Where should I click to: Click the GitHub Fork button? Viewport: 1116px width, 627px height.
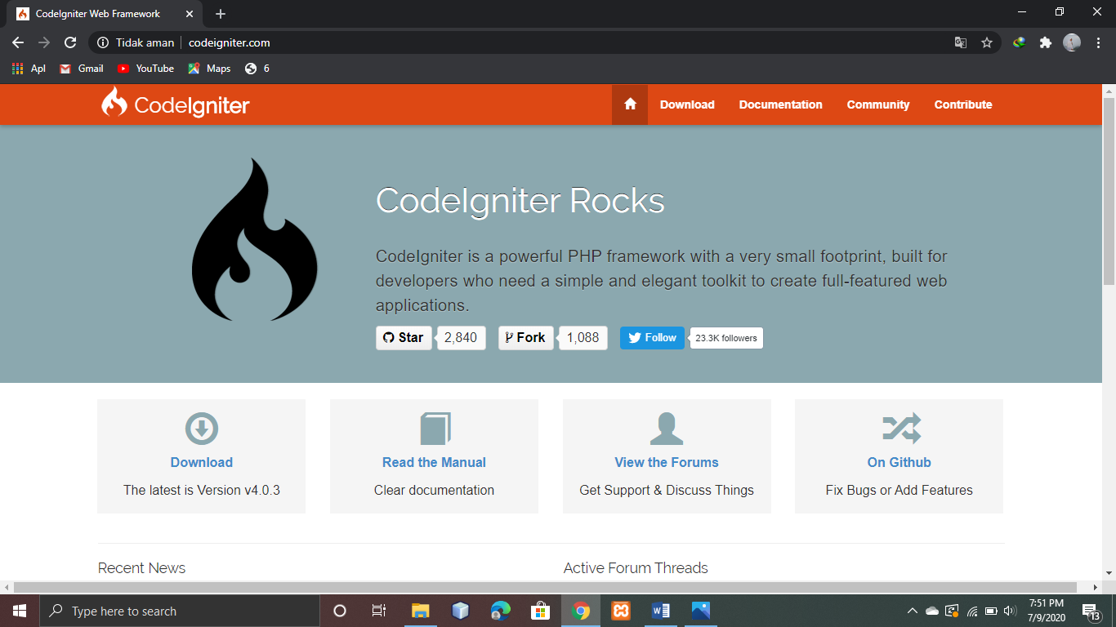click(x=526, y=338)
